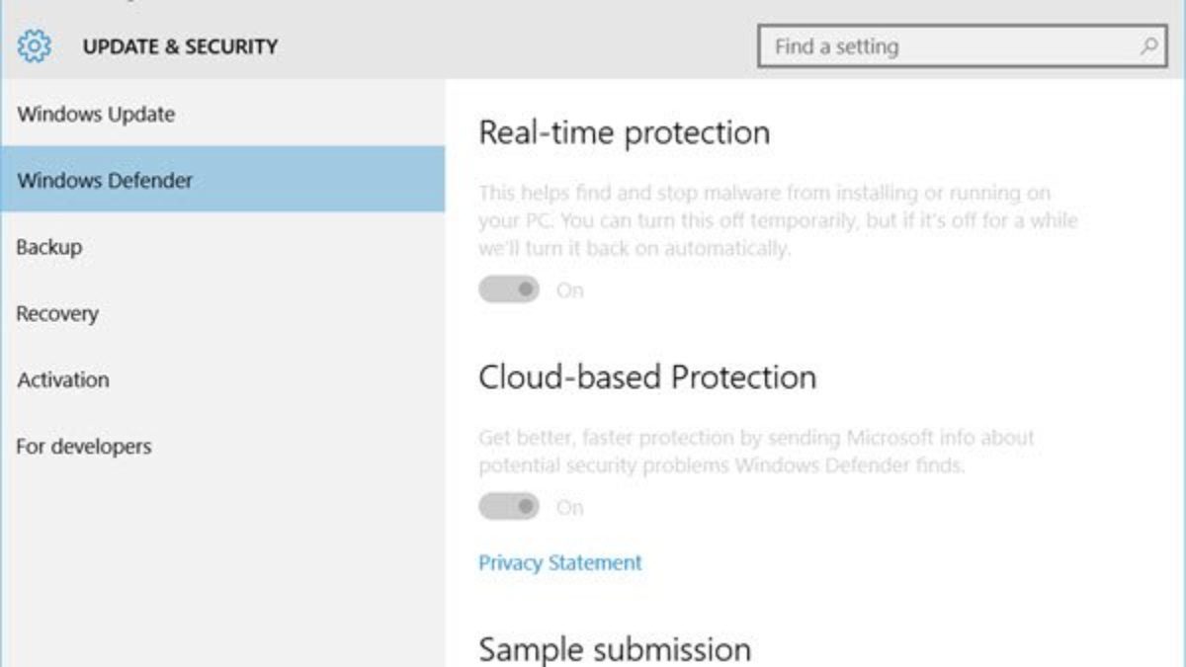
Task: Click the Real-time protection heading
Action: (624, 132)
